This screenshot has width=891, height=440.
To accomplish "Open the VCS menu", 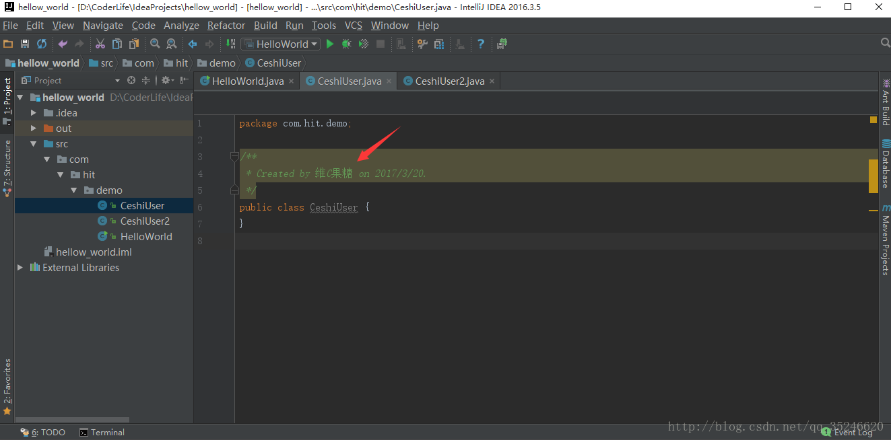I will [354, 26].
